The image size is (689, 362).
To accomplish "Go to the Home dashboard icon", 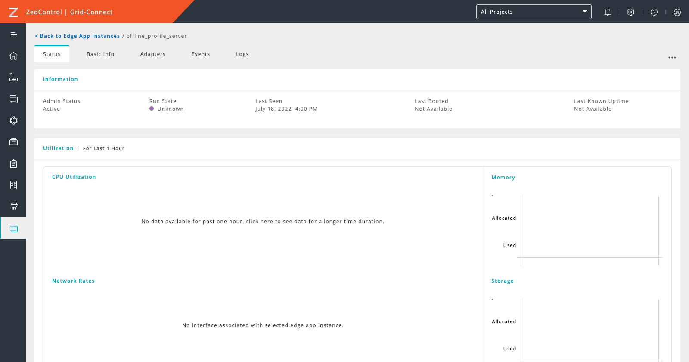I will pyautogui.click(x=14, y=56).
